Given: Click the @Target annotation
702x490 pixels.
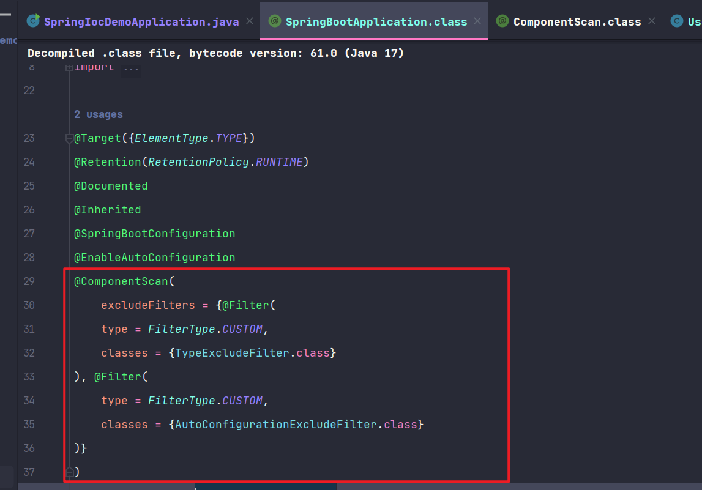Looking at the screenshot, I should point(97,138).
